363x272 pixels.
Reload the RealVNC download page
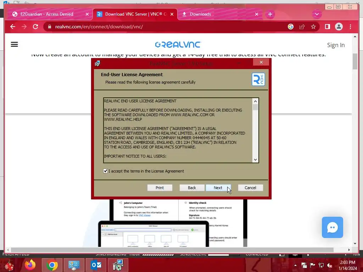click(35, 27)
